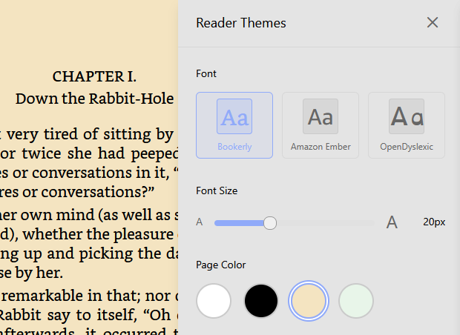This screenshot has height=335, width=460.
Task: Click the Down the Rabbit-Hole title
Action: tap(94, 99)
